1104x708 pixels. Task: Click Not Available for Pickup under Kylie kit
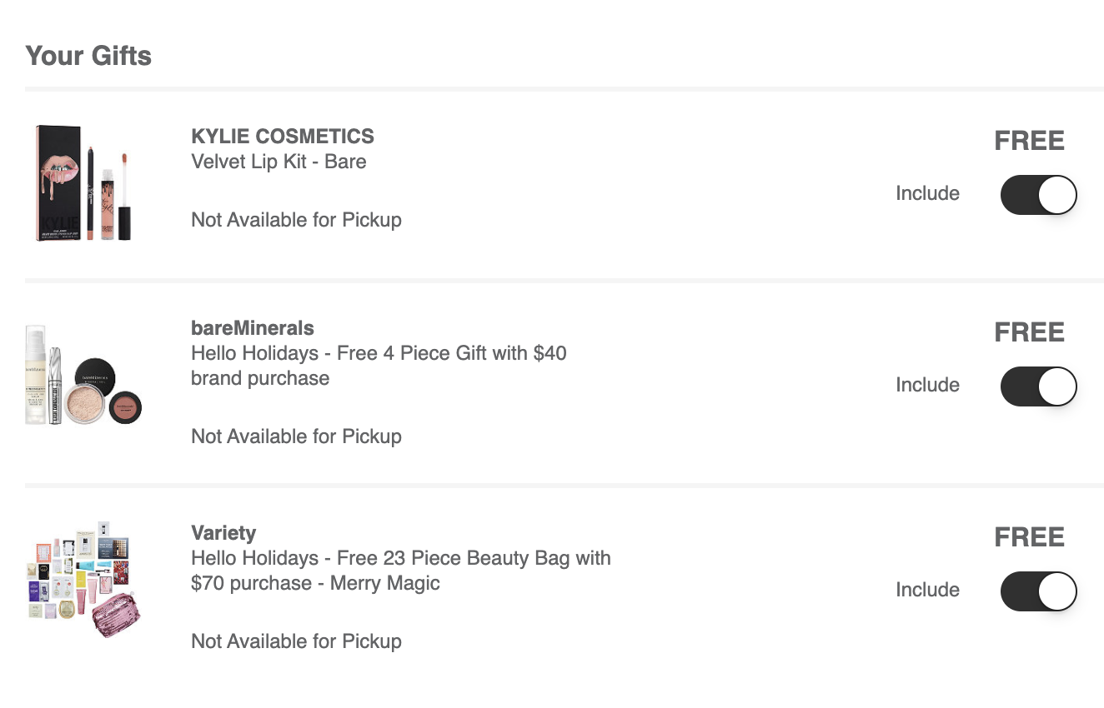(x=296, y=220)
